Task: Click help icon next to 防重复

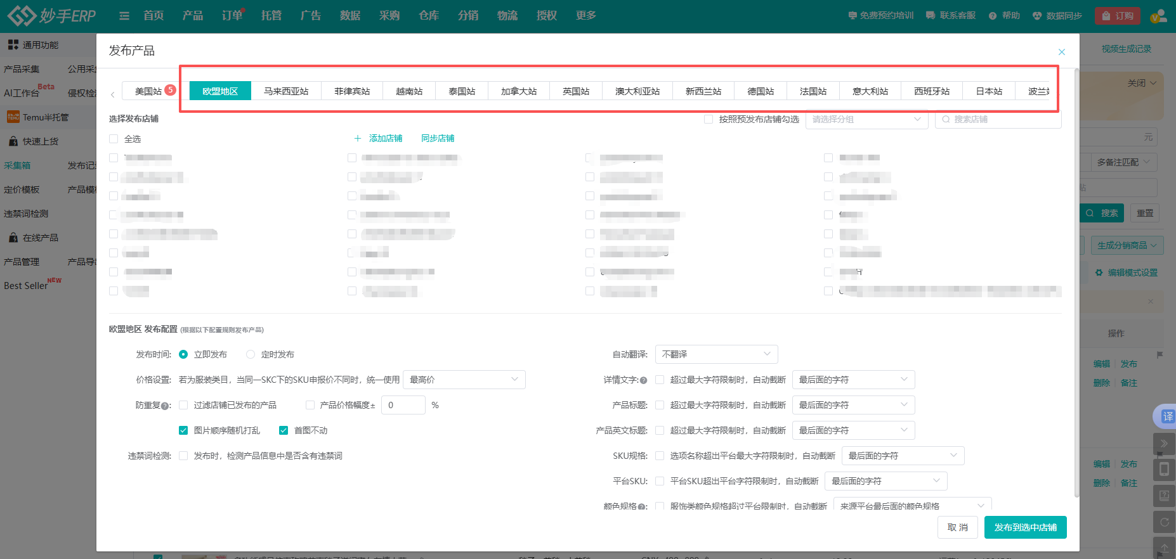Action: click(x=166, y=406)
